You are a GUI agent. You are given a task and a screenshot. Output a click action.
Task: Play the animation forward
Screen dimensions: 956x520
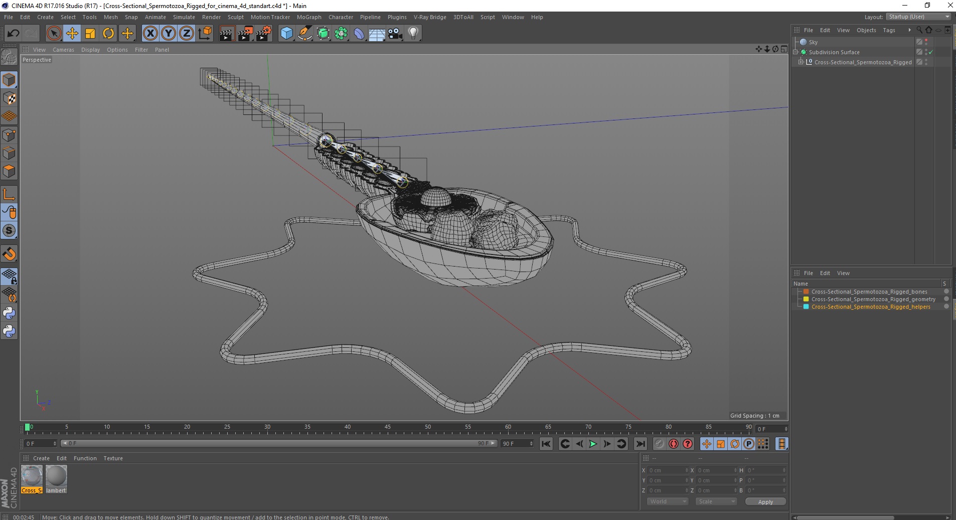(x=593, y=444)
